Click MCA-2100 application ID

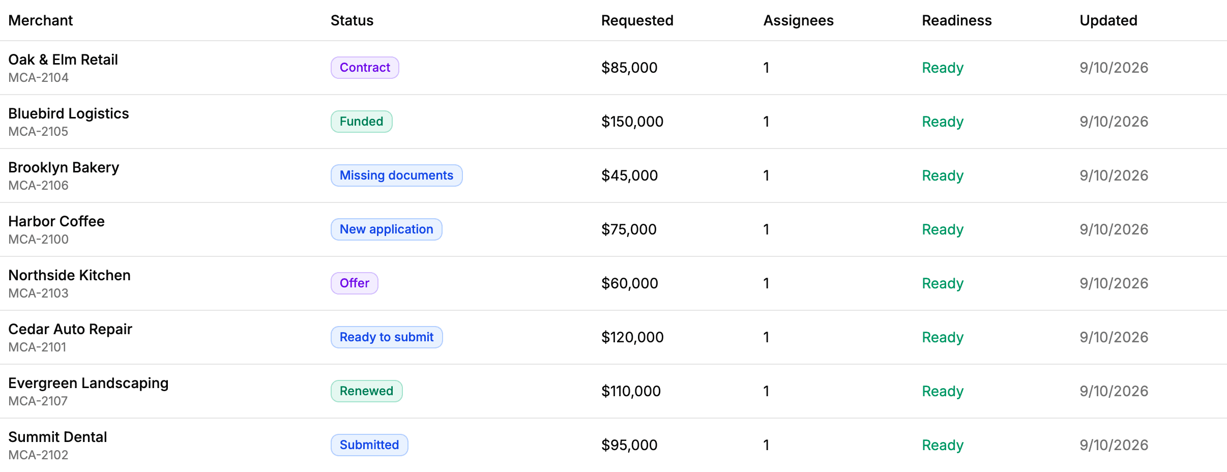point(39,240)
